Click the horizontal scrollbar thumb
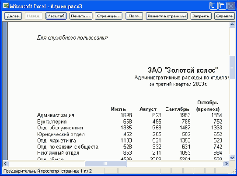237x176 pixels. [105, 163]
